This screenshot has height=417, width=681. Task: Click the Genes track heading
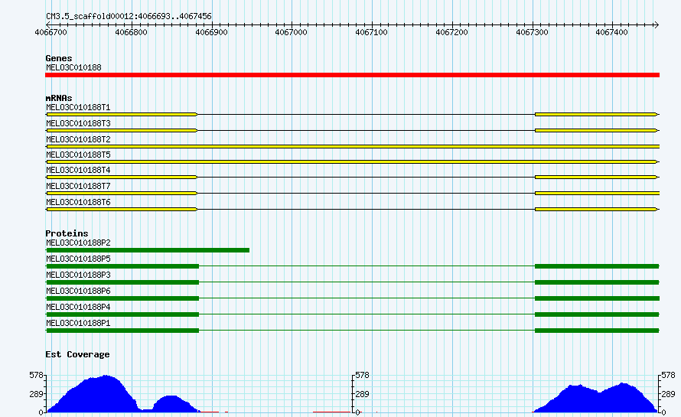[x=59, y=58]
